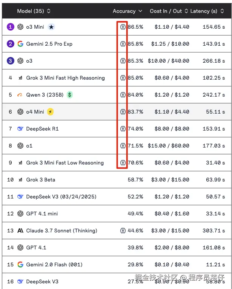Click the purple rank 3 badge

tap(10, 61)
